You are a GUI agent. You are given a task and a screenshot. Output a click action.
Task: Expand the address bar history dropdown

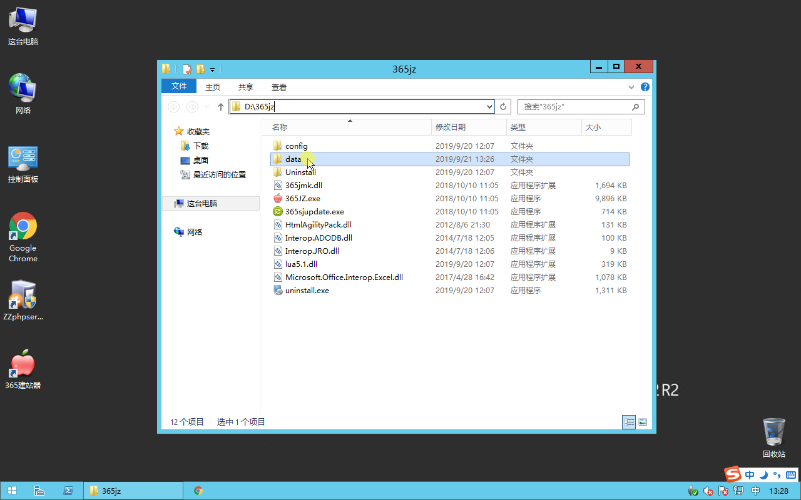coord(489,107)
